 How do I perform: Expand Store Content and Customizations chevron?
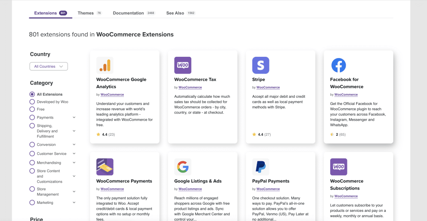click(74, 176)
